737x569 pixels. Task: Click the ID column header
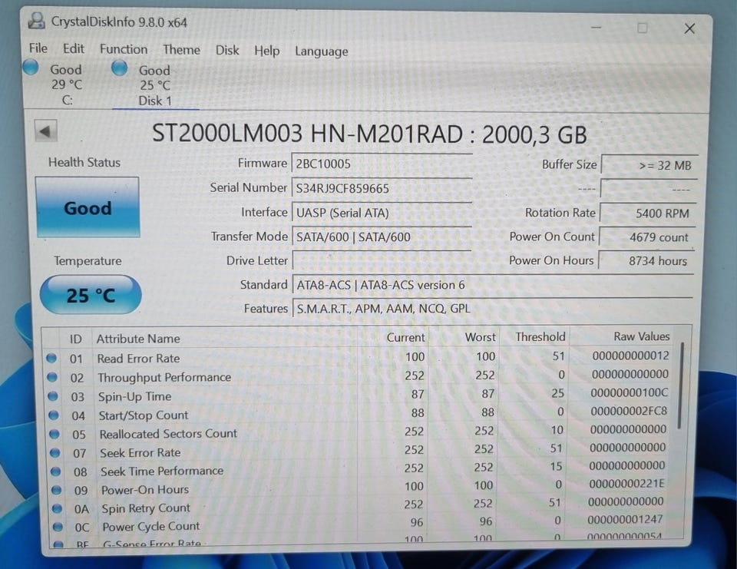(x=76, y=339)
